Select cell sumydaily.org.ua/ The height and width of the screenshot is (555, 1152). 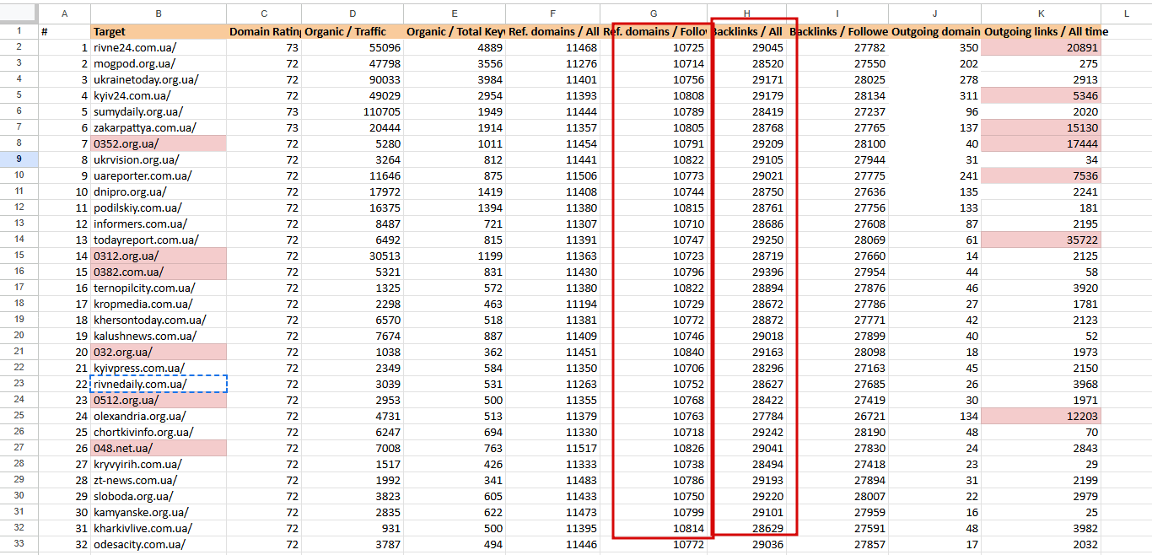(159, 111)
